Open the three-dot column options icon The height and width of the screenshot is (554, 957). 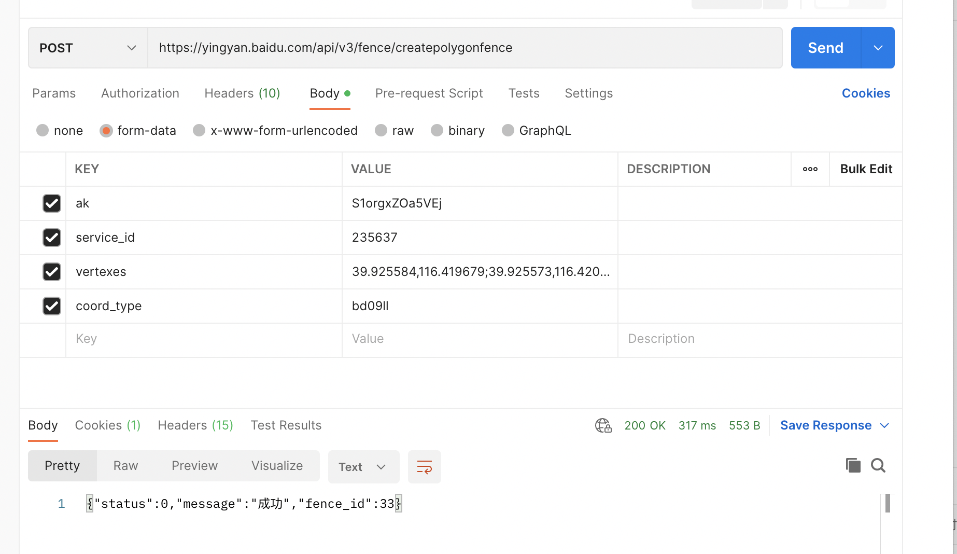point(810,169)
